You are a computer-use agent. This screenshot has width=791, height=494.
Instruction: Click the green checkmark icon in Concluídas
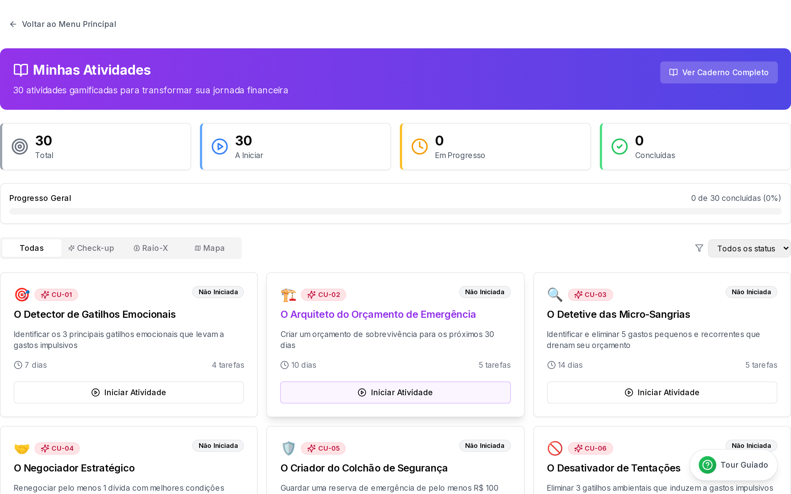tap(619, 147)
